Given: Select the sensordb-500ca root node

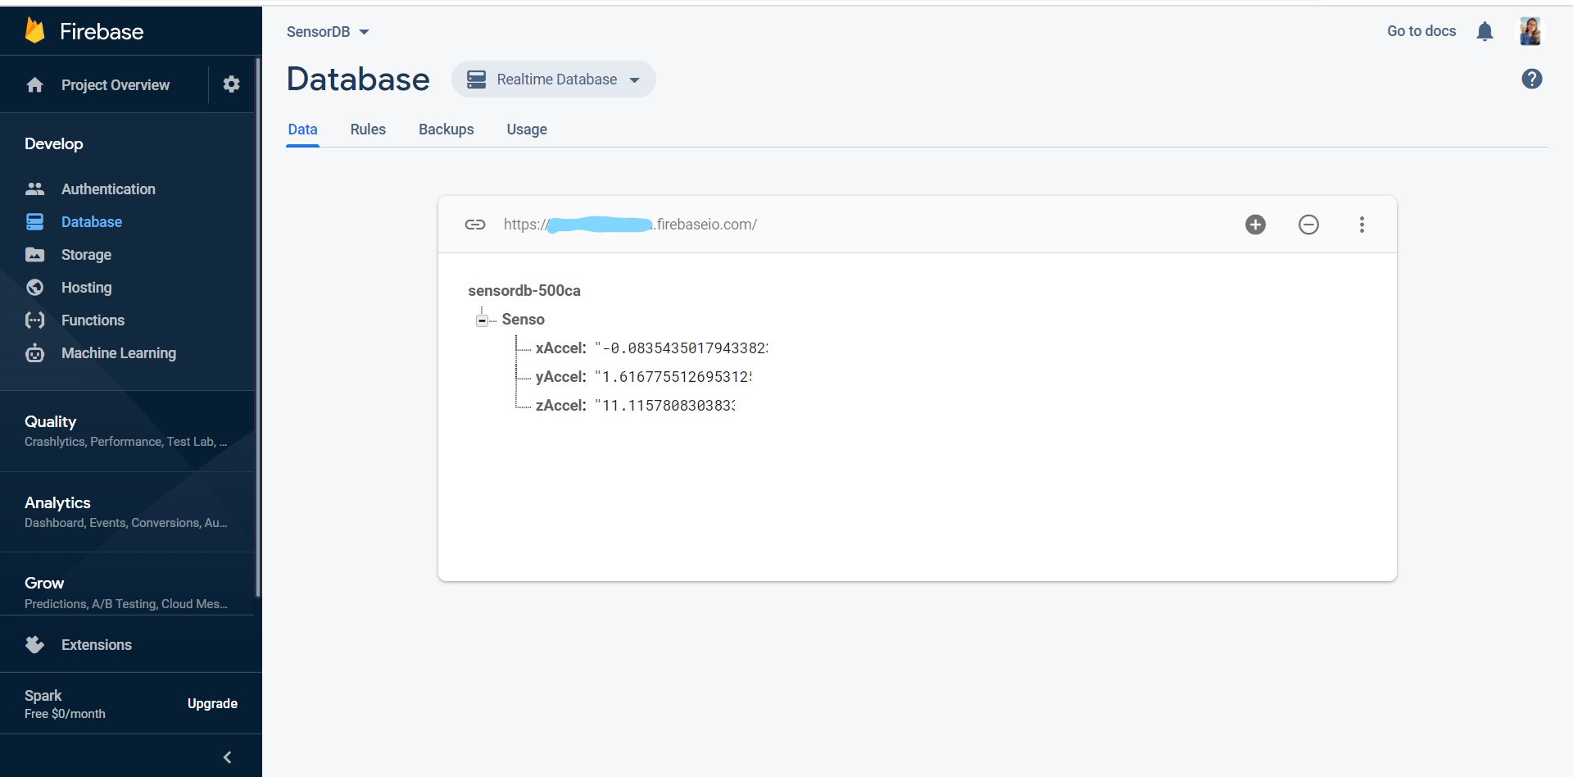Looking at the screenshot, I should pos(524,291).
